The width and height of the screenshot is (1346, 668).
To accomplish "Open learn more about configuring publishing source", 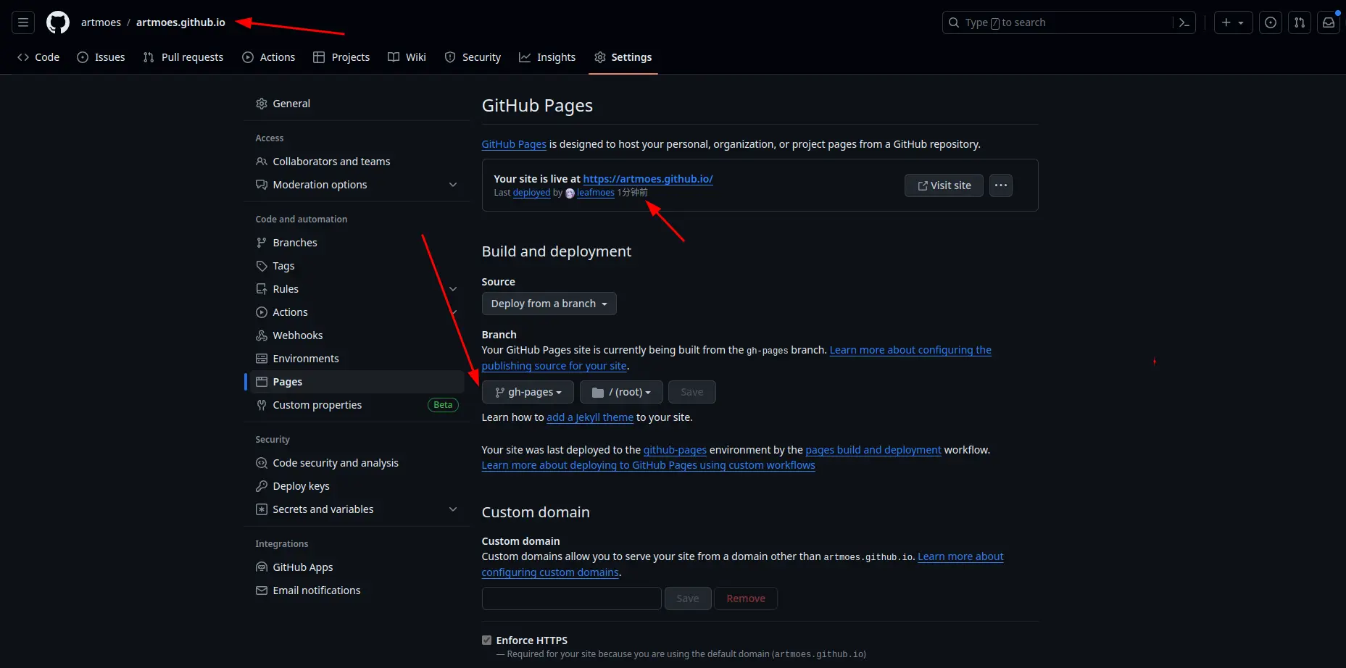I will pos(910,350).
